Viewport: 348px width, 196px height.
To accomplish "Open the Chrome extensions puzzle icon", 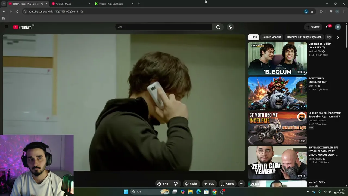I will click(321, 11).
